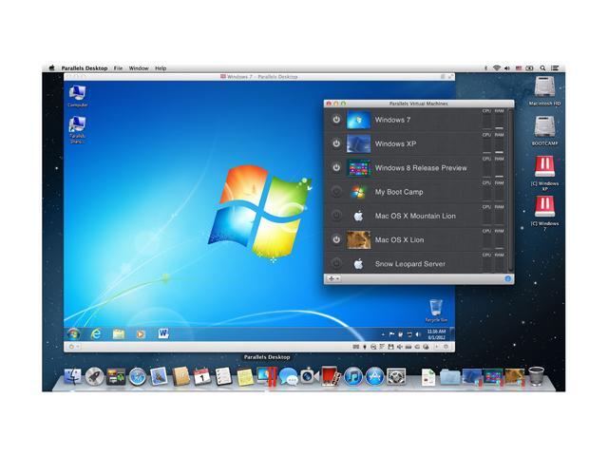Open Windows Explorer folder in the taskbar
Image resolution: width=608 pixels, height=456 pixels.
pos(119,333)
